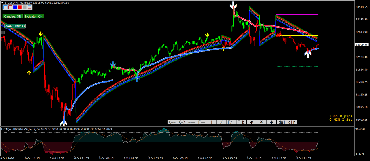The height and width of the screenshot is (161, 370).
Task: Click the 'del' delete object button
Action: point(282,122)
